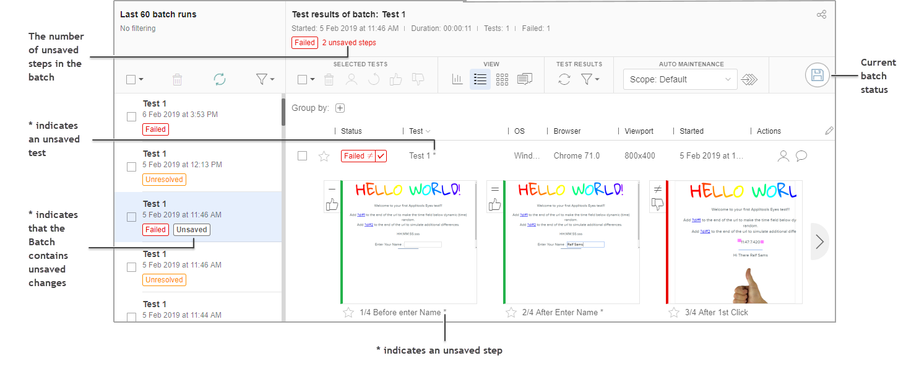The image size is (919, 366).
Task: Click the Started column header
Action: click(x=691, y=131)
